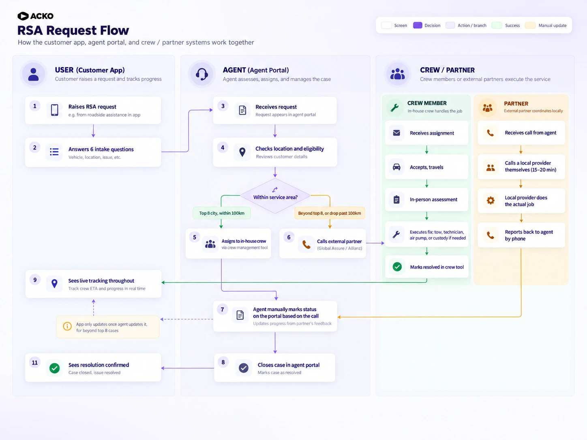Click the wrench icon in CREW MEMBER header

point(394,107)
